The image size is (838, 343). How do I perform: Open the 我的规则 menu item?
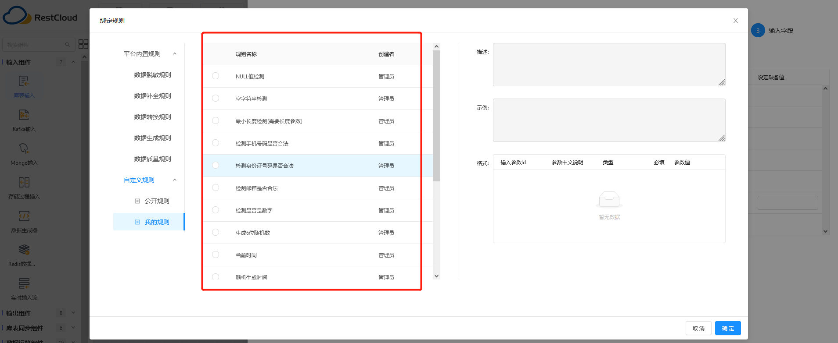pyautogui.click(x=149, y=222)
